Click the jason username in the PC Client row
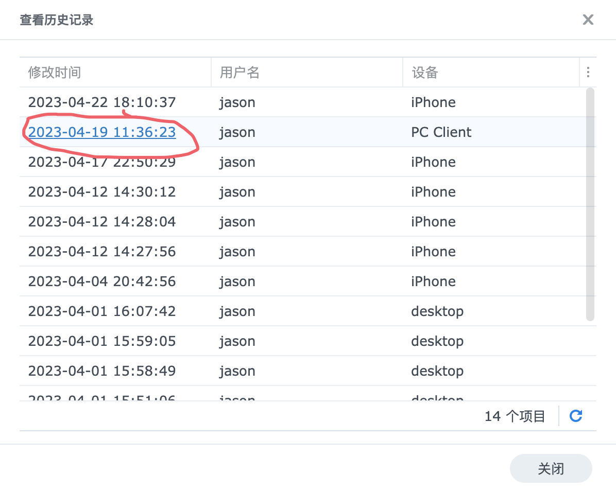This screenshot has height=492, width=616. (x=237, y=132)
